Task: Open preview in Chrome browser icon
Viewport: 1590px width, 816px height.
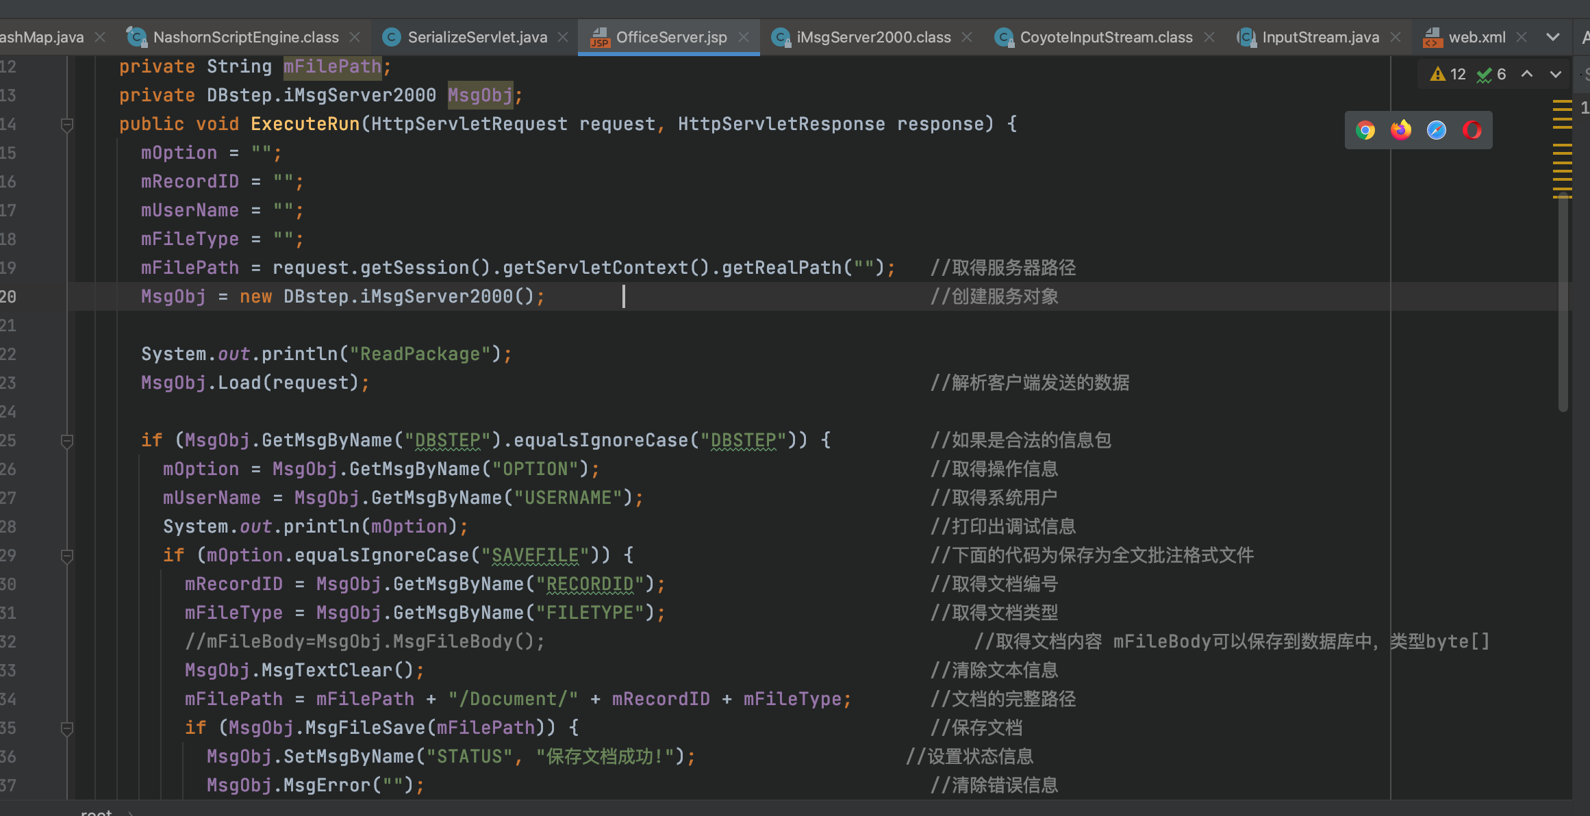Action: point(1365,130)
